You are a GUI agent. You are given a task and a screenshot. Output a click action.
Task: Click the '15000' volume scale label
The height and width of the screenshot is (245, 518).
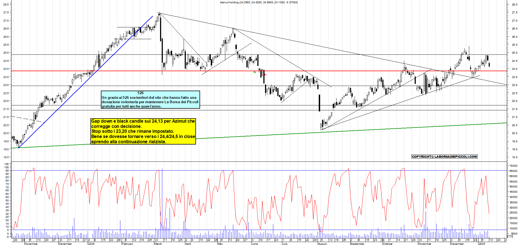coord(513,223)
